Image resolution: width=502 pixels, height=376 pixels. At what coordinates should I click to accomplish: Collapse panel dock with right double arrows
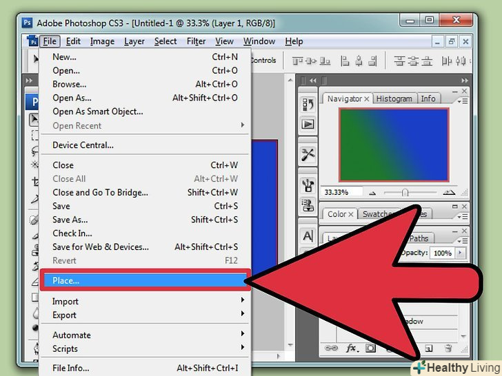[x=465, y=81]
